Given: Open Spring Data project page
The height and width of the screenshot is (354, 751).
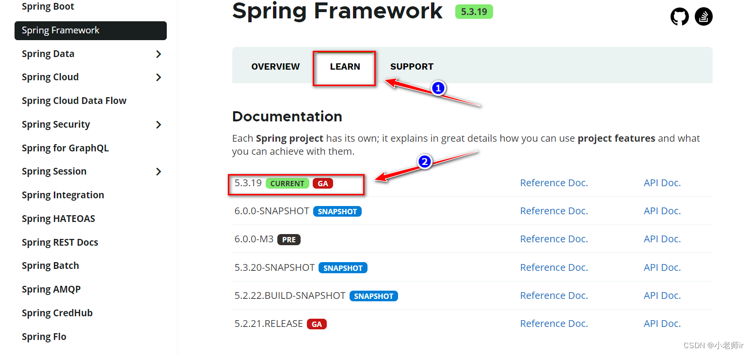Looking at the screenshot, I should click(x=48, y=54).
